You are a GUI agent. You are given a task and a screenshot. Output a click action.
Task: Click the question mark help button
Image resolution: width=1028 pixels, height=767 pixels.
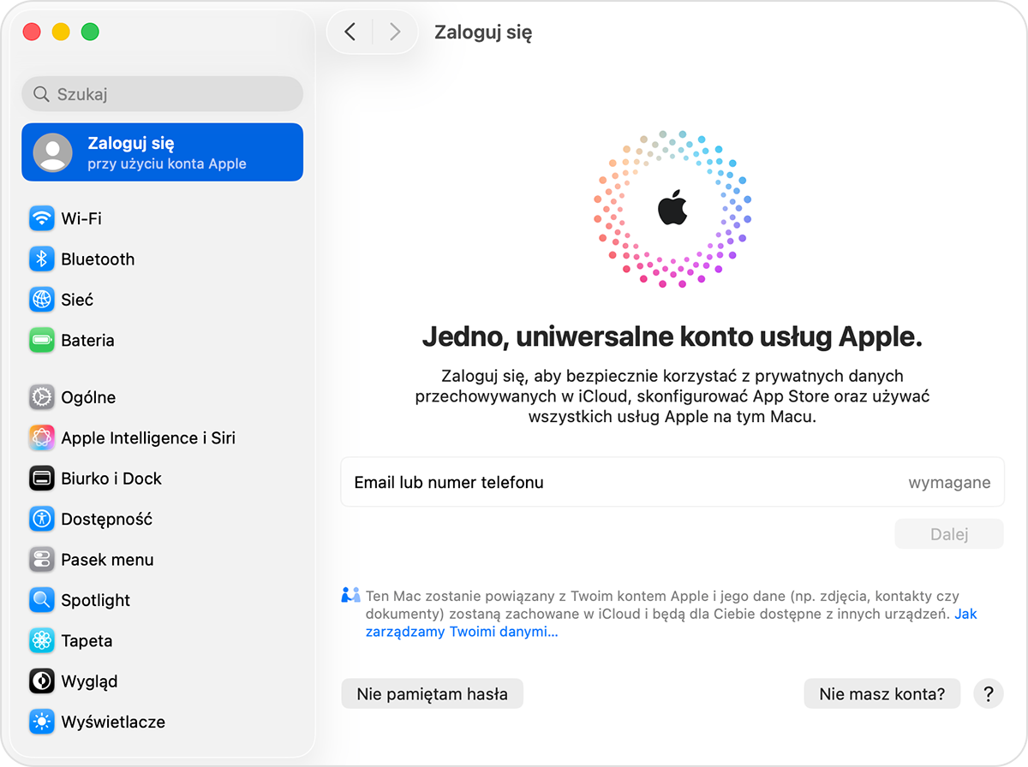pyautogui.click(x=988, y=693)
